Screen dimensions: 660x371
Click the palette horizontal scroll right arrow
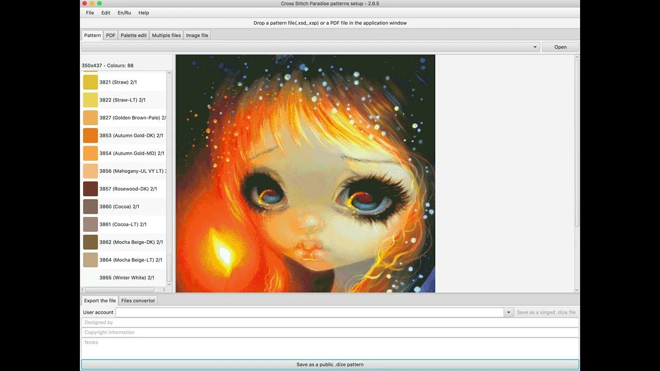(x=164, y=290)
